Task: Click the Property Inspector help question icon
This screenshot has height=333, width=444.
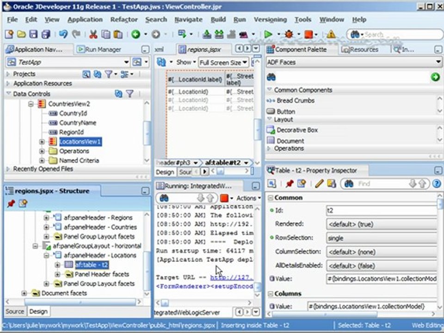Action: click(436, 184)
